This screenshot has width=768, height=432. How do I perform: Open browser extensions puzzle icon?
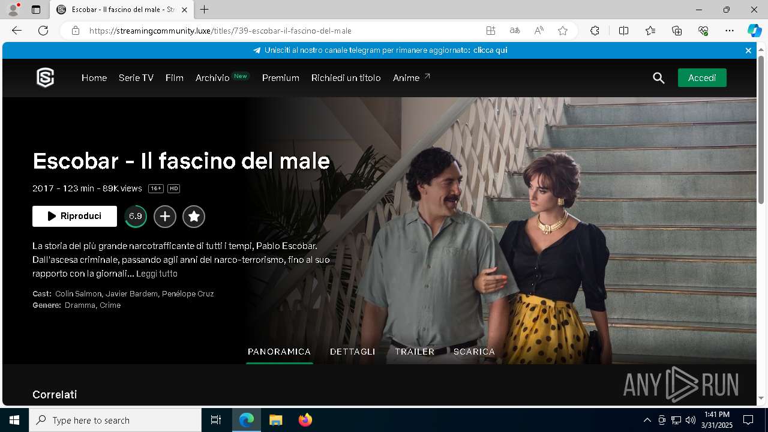click(x=595, y=31)
